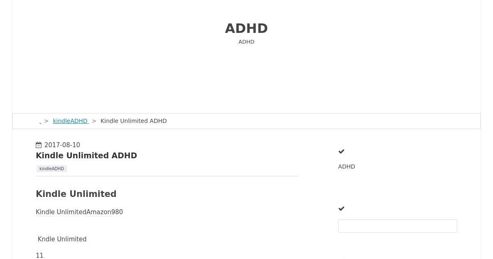The image size is (493, 259).
Task: Click the sidebar ADHD profile text
Action: tap(347, 166)
